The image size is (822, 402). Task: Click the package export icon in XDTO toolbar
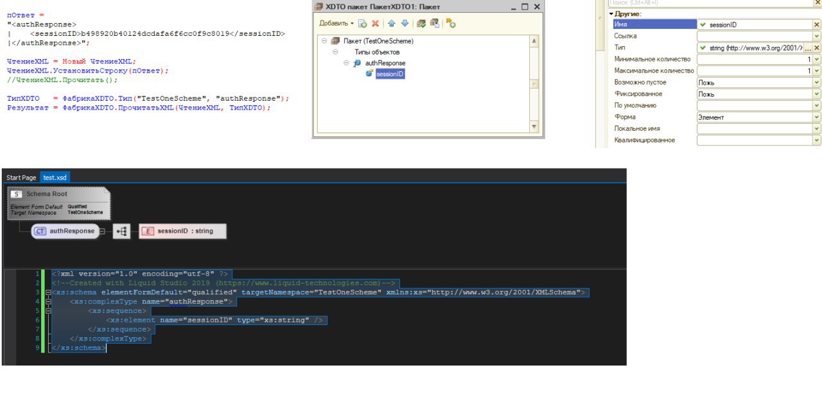435,24
